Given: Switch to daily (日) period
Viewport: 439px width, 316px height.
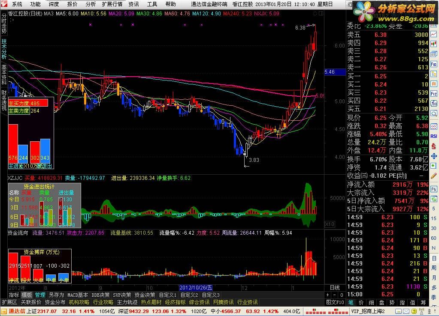Looking at the screenshot, I should (x=434, y=258).
